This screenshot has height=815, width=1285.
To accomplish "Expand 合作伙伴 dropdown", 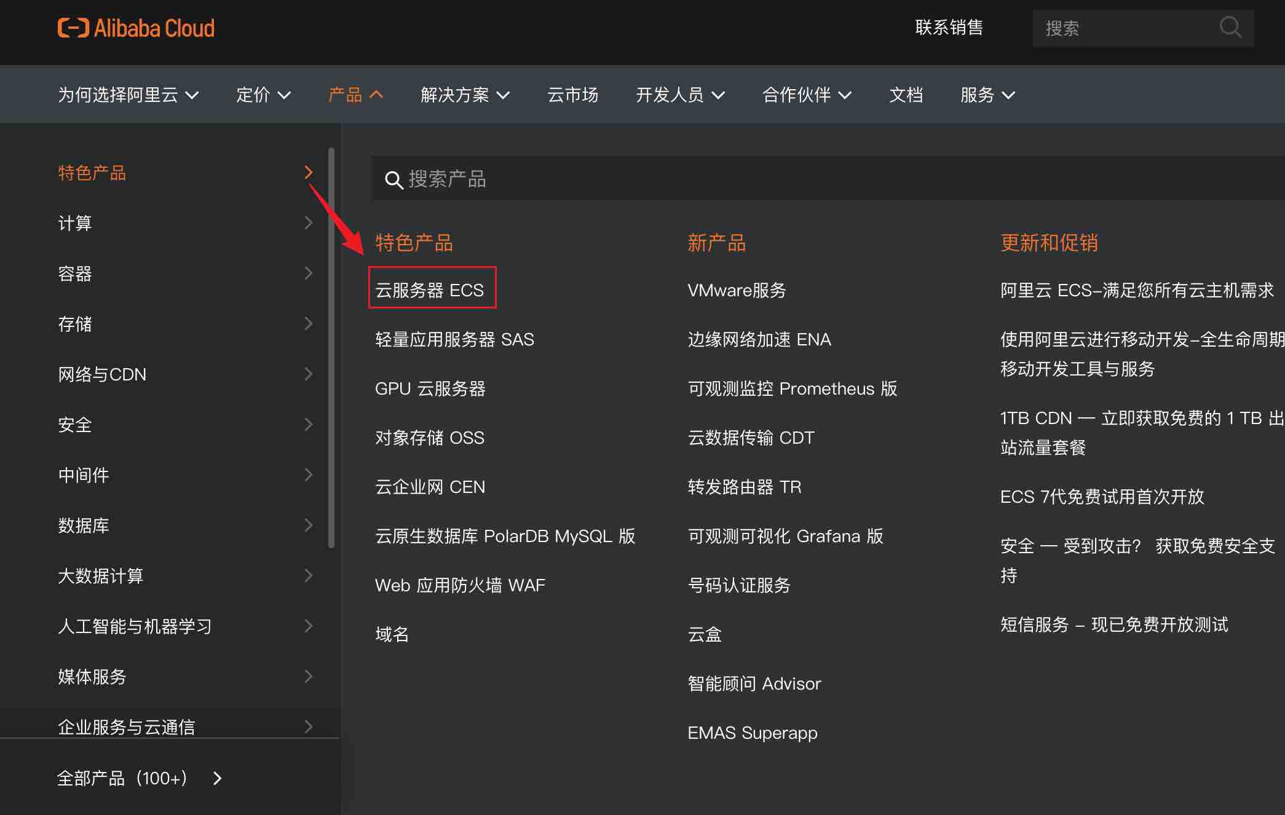I will 807,95.
